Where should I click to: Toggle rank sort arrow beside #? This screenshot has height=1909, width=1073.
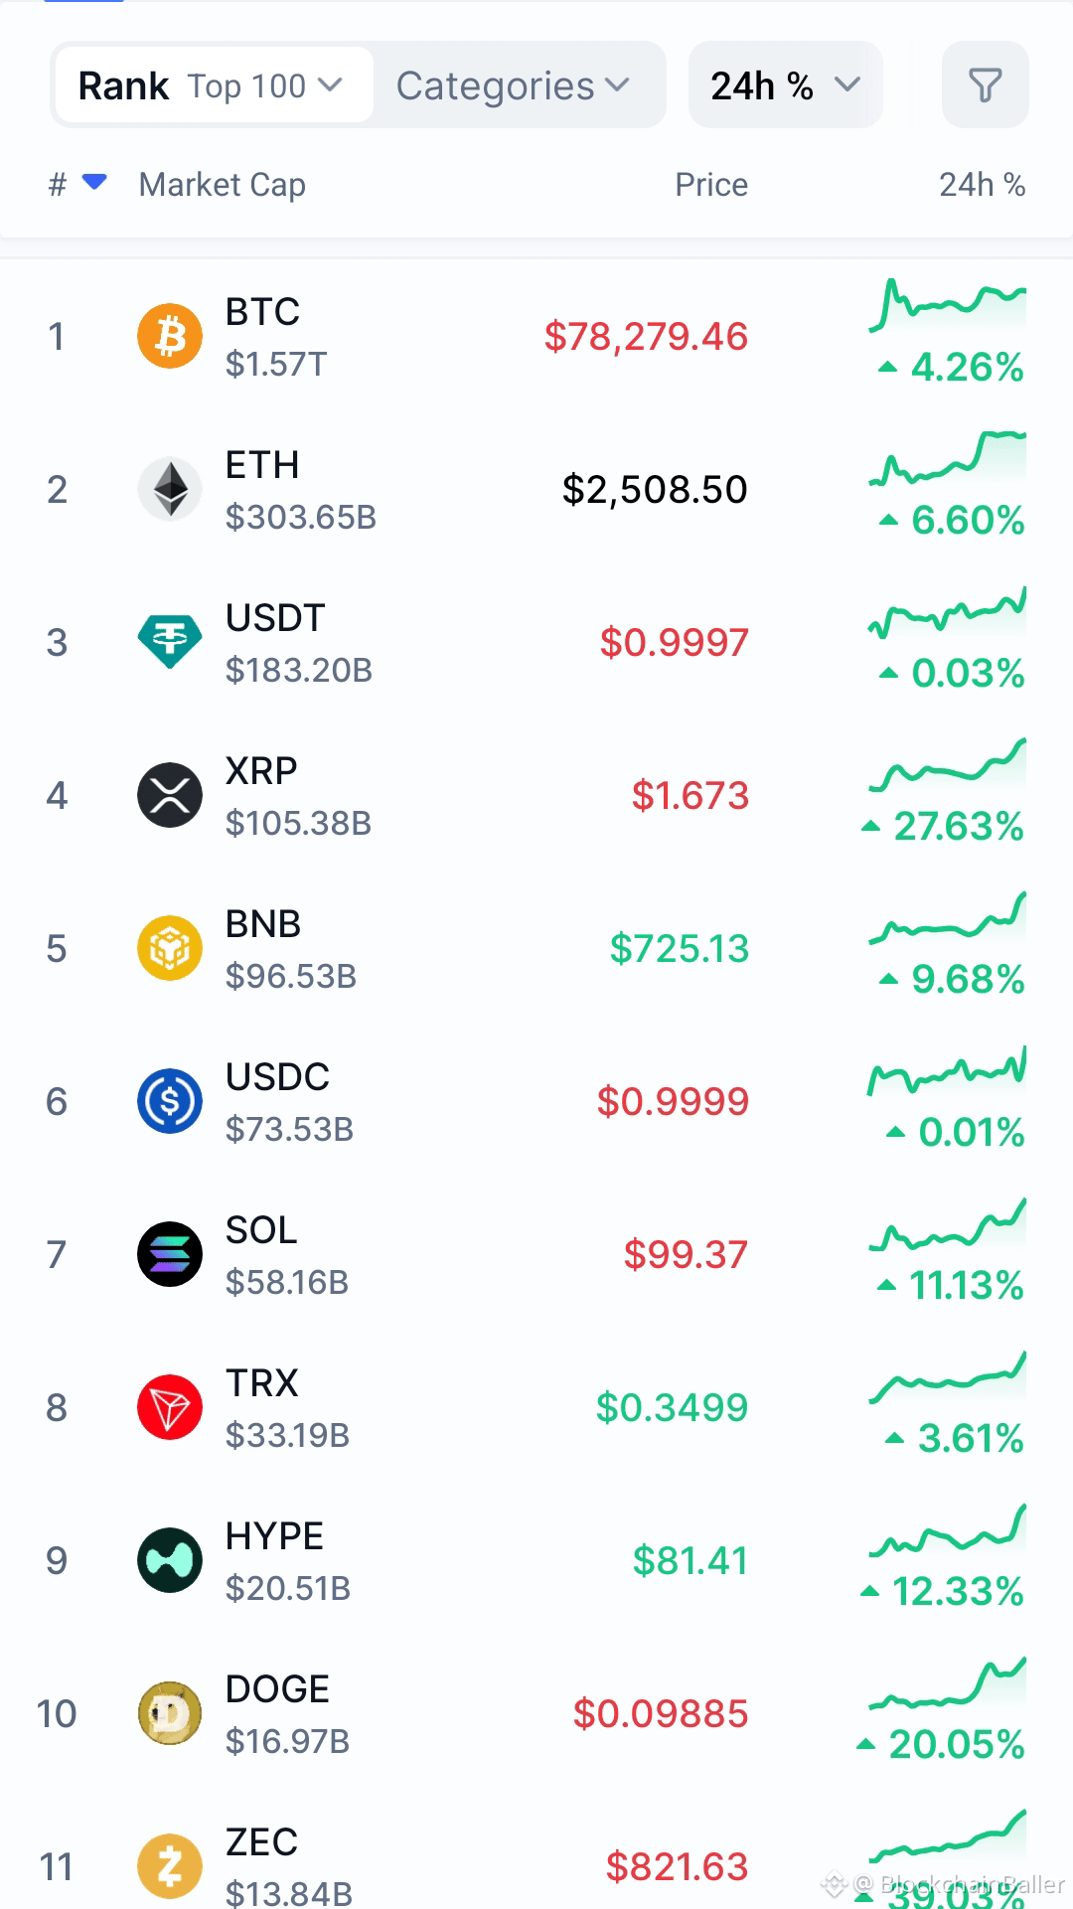click(x=94, y=182)
